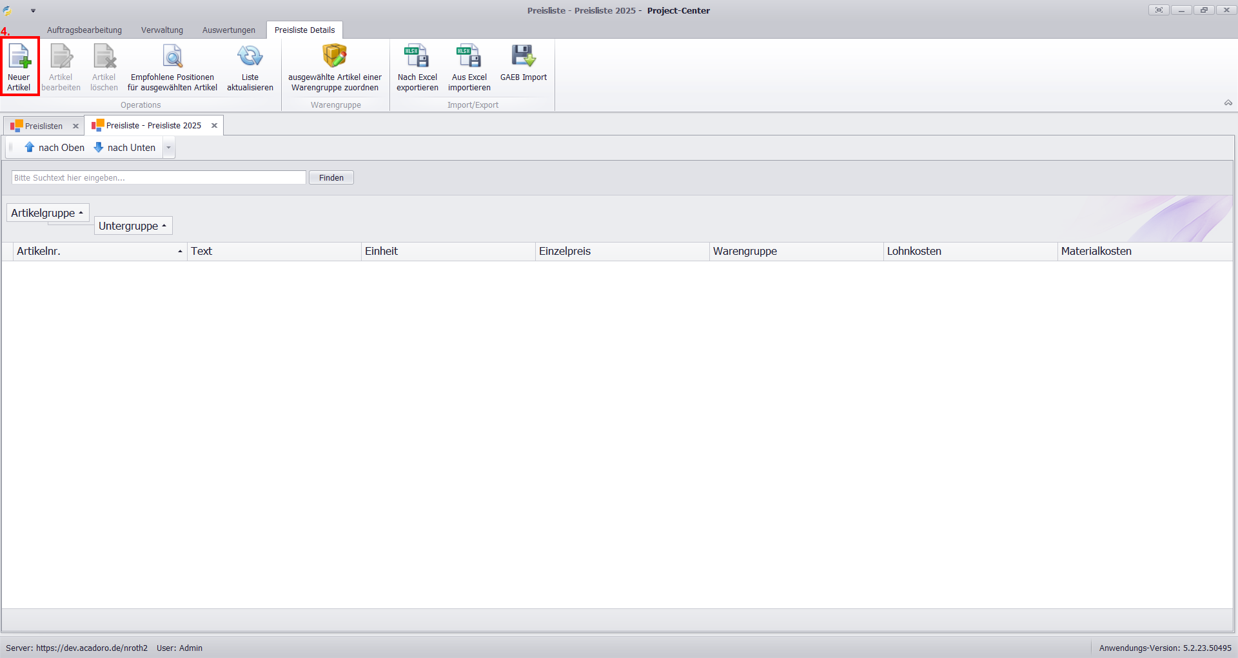This screenshot has width=1238, height=658.
Task: Switch to the Auftragsbearbeitung ribbon tab
Action: pyautogui.click(x=84, y=30)
